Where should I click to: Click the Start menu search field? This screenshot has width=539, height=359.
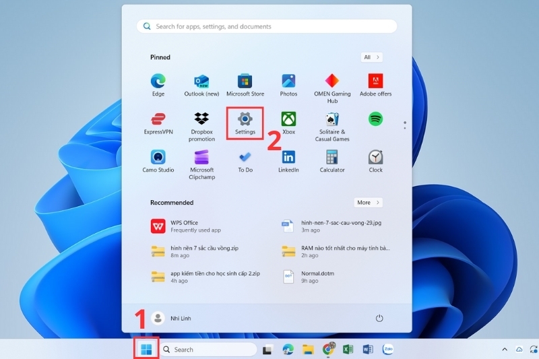pyautogui.click(x=267, y=26)
